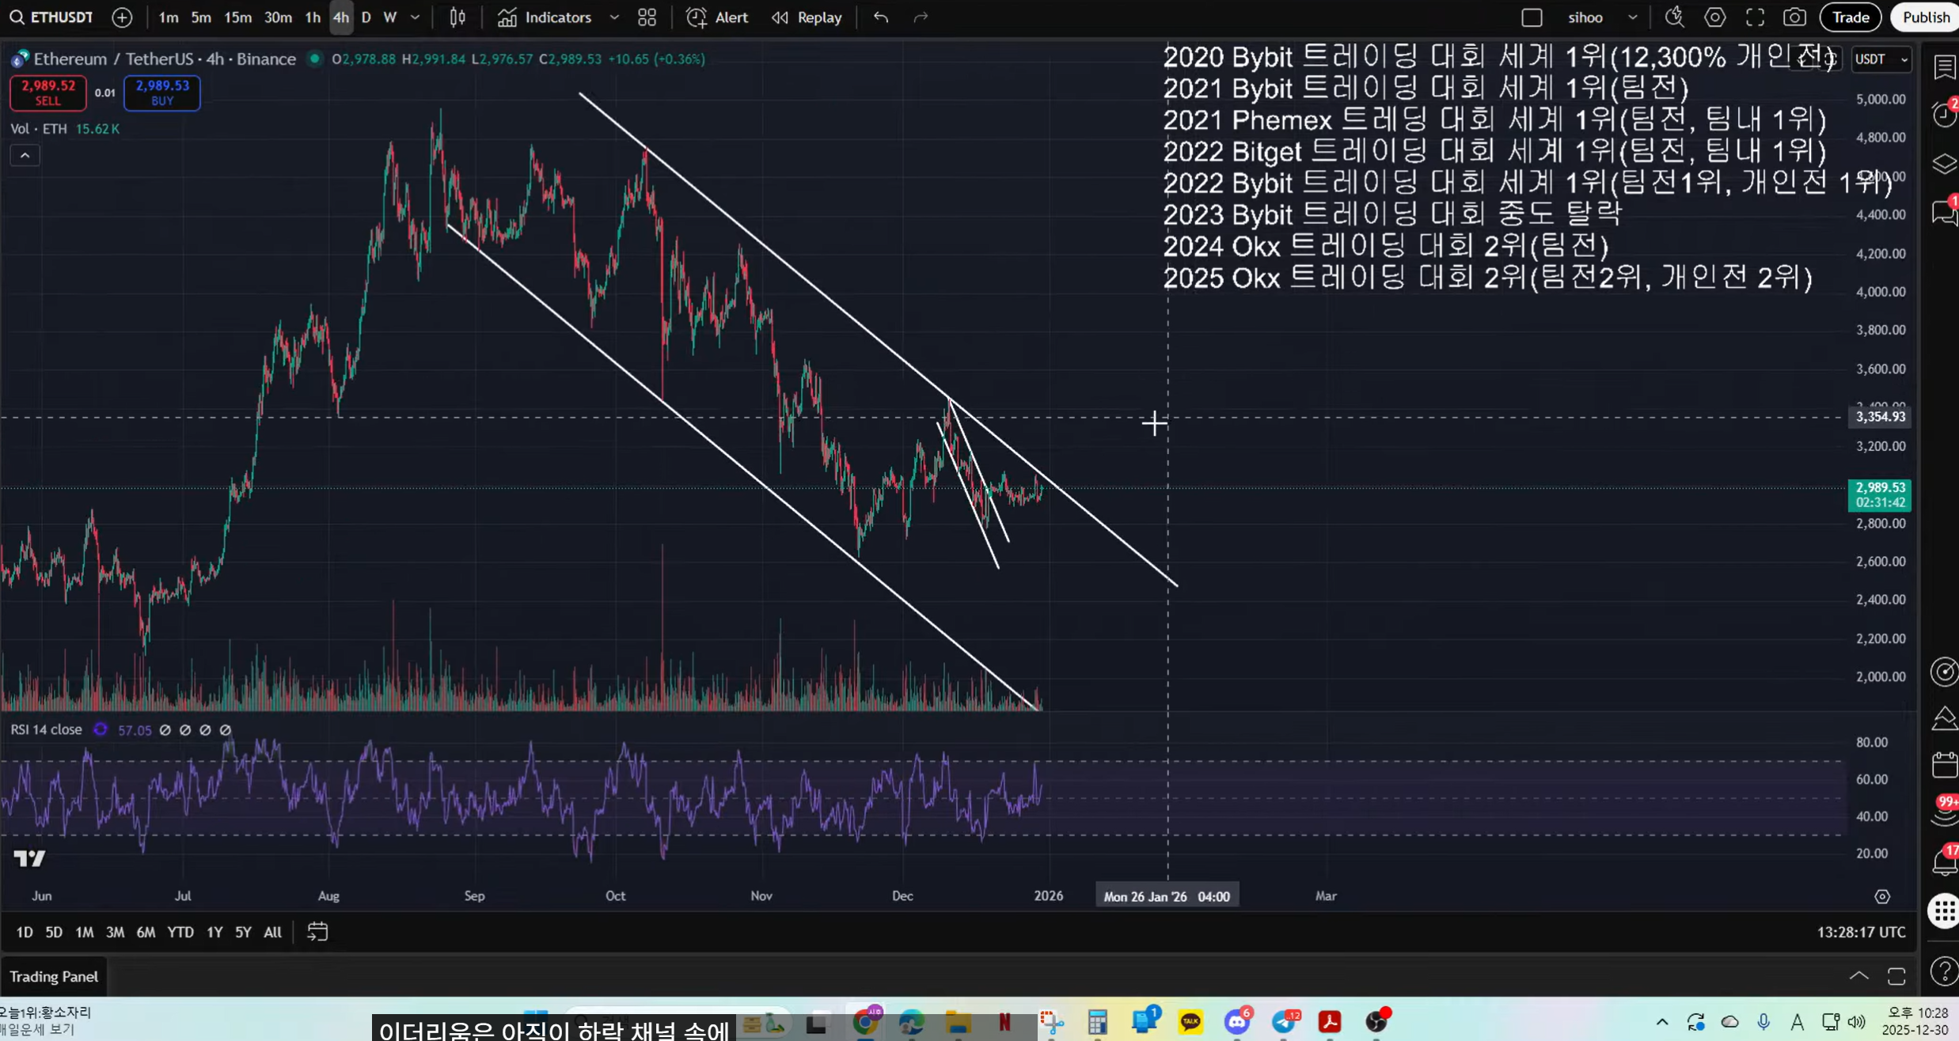Open the layout grid templates icon
Screen dimensions: 1959x1041
647,17
